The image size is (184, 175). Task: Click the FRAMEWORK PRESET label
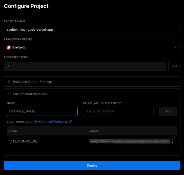pos(18,39)
